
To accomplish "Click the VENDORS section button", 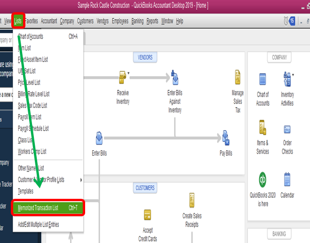I will [x=145, y=57].
